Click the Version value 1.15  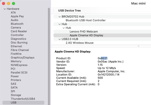100,65
